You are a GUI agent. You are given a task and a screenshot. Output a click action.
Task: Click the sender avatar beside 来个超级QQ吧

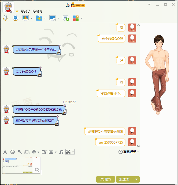point(132,38)
